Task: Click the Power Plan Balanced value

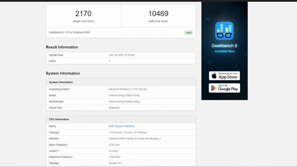Action: point(114,108)
